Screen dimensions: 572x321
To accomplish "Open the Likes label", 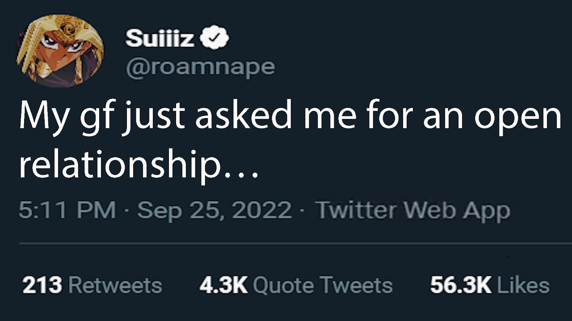I will [x=523, y=285].
